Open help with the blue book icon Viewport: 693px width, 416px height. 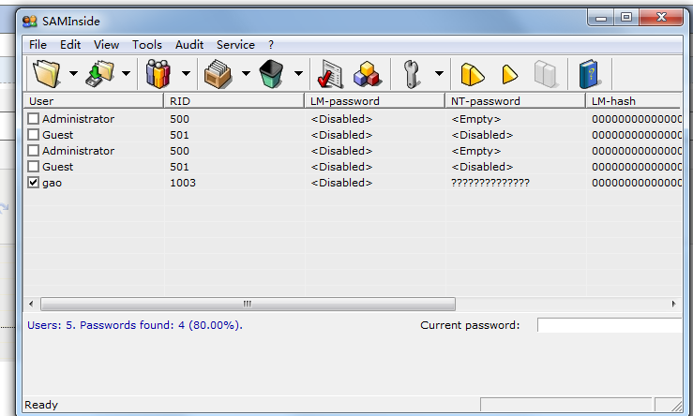590,74
